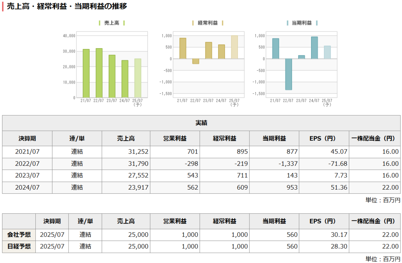Click operating profit value 562

coord(192,187)
